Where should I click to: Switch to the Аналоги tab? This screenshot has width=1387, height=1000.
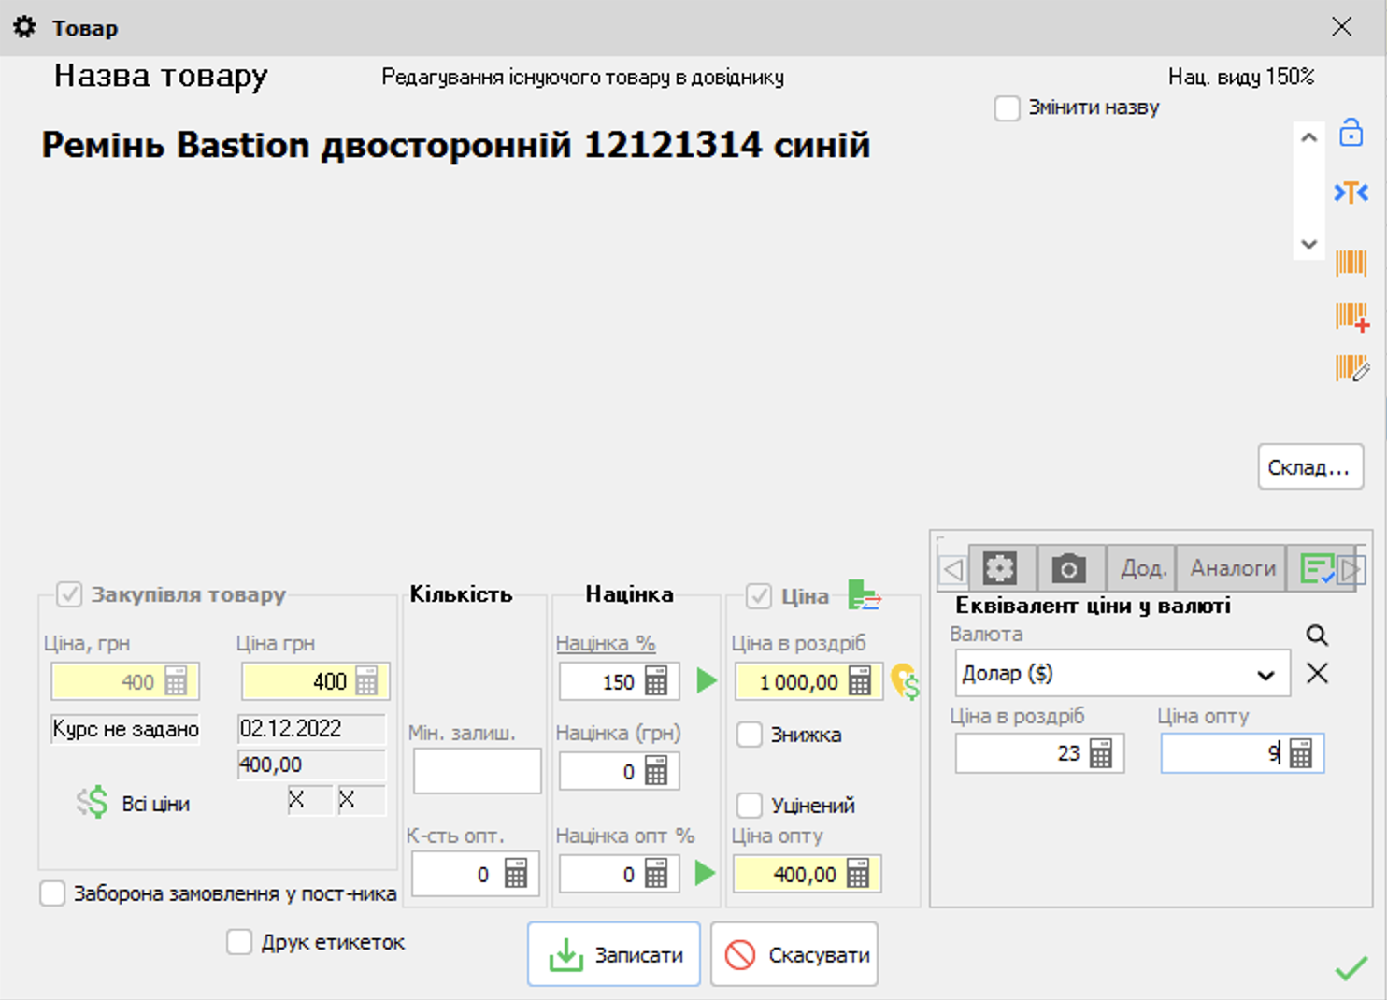click(x=1230, y=567)
